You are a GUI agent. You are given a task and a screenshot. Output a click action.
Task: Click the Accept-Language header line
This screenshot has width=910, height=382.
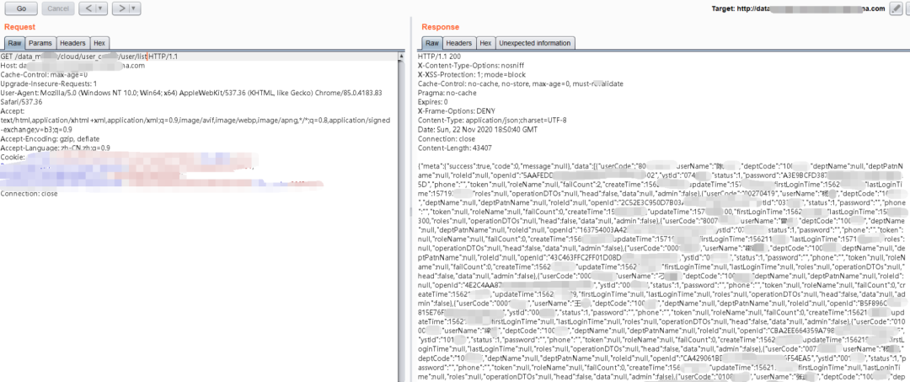[x=55, y=148]
